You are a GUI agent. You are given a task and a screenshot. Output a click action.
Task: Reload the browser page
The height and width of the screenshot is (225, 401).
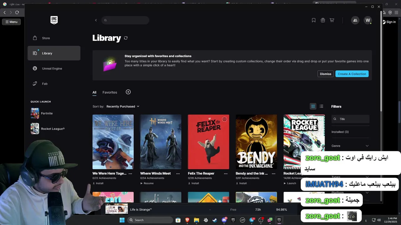pyautogui.click(x=17, y=12)
